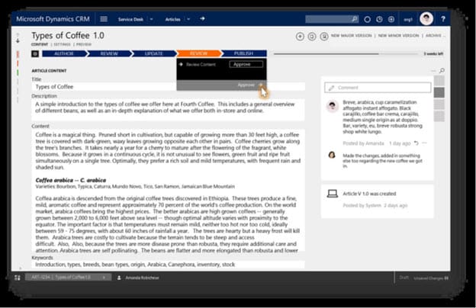This screenshot has height=308, width=476.
Task: Click the search magnifier above the comments pane
Action: (x=442, y=71)
